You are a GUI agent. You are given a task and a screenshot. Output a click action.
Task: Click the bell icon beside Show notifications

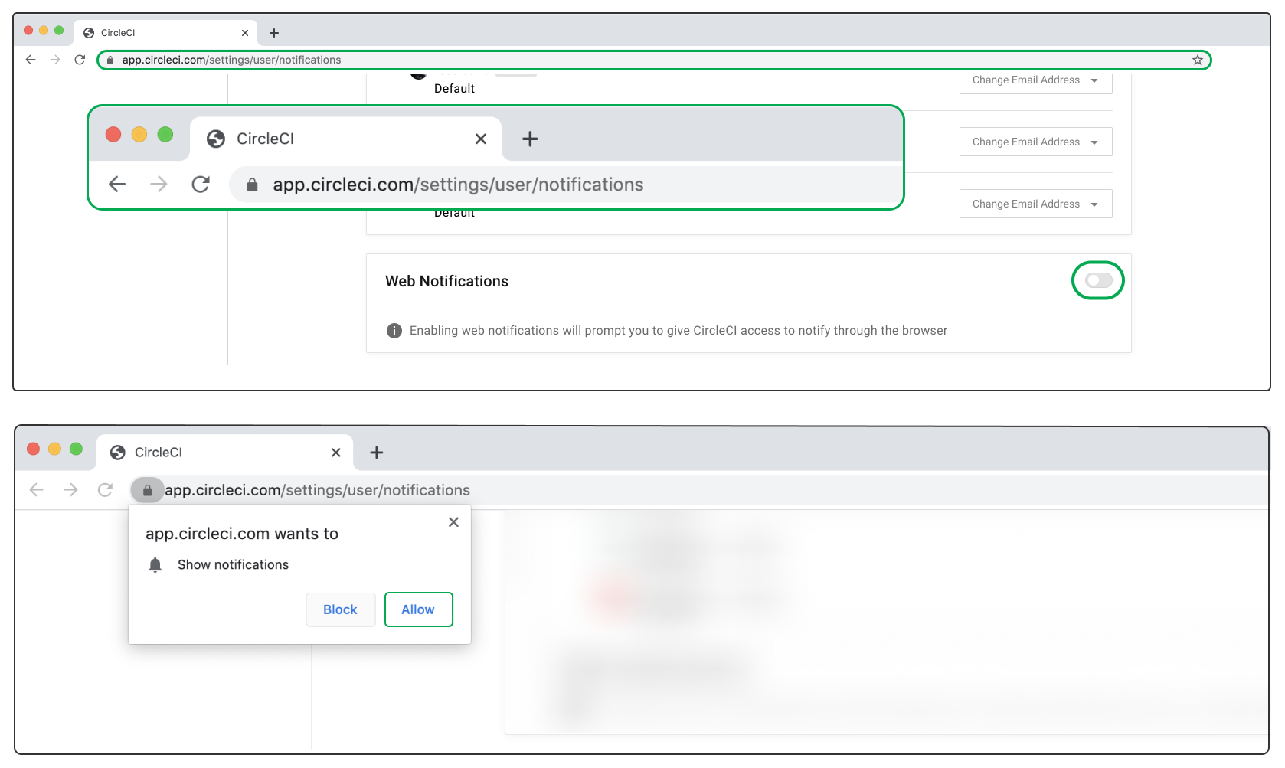[x=155, y=565]
